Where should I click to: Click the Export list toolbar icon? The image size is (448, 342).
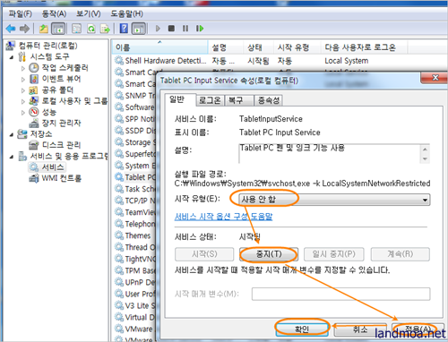pos(105,29)
